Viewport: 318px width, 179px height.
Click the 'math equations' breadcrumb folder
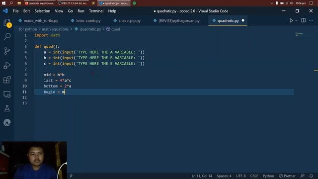click(55, 29)
